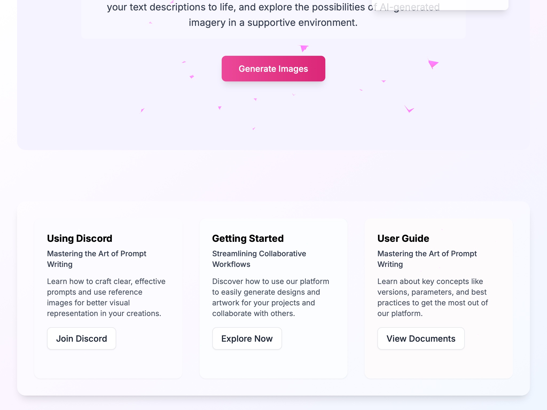Click the View Documents button

coord(421,338)
